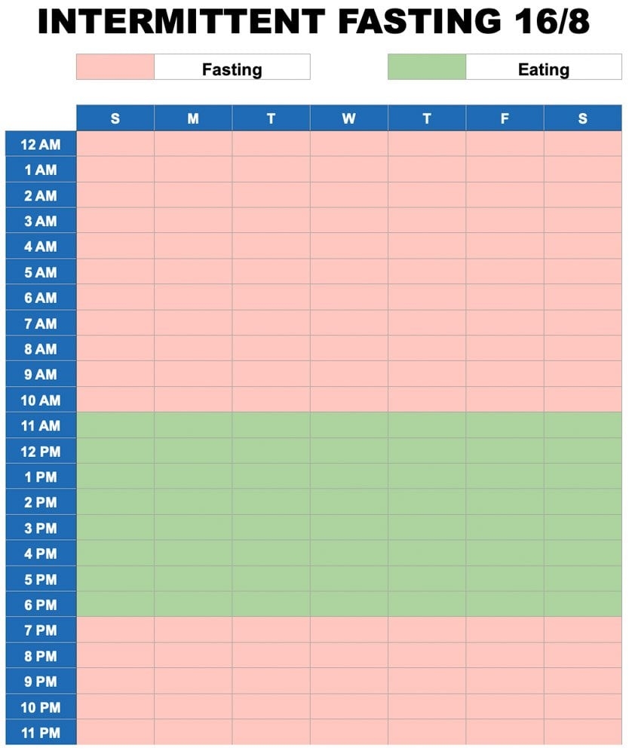Click the 6 PM row label
The height and width of the screenshot is (754, 629).
pyautogui.click(x=41, y=605)
